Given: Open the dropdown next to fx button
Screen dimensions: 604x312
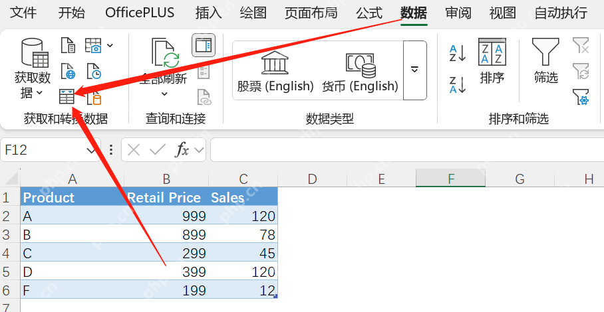Looking at the screenshot, I should [x=199, y=150].
